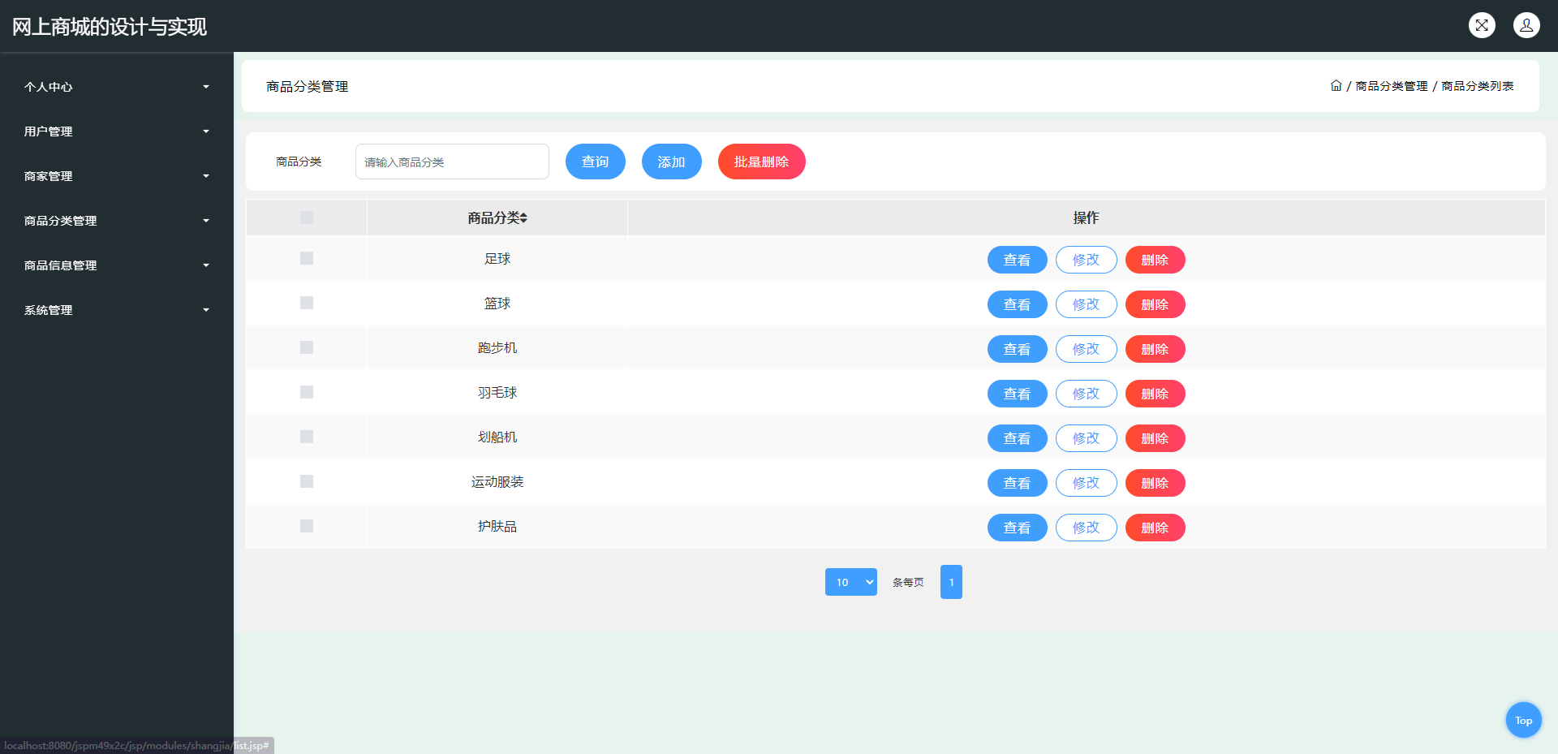1558x754 pixels.
Task: Toggle the select-all checkbox in table header
Action: point(307,218)
